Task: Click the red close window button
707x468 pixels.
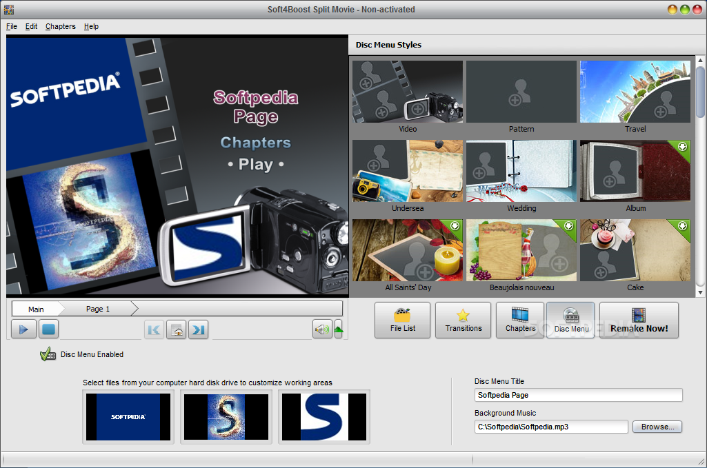Action: click(697, 10)
